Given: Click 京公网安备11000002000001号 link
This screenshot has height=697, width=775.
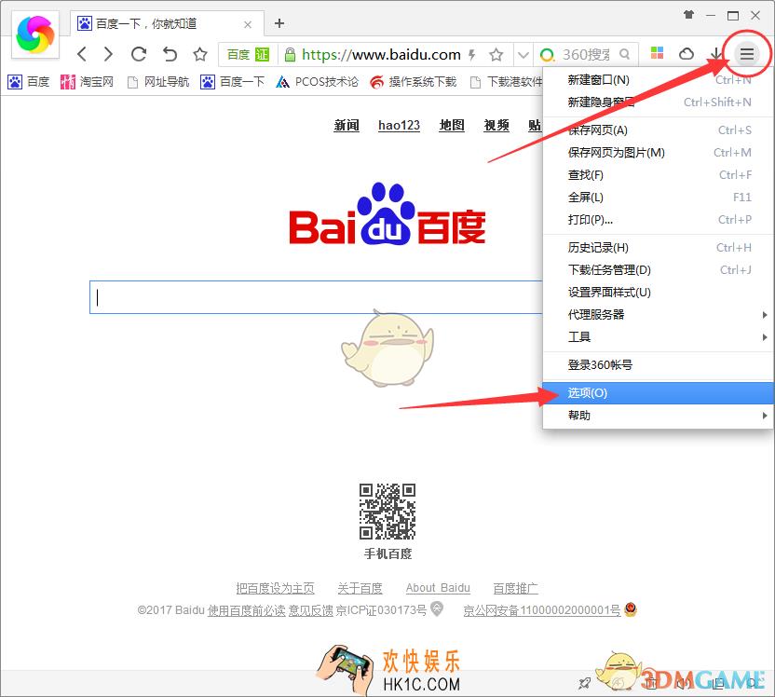Looking at the screenshot, I should coord(542,610).
